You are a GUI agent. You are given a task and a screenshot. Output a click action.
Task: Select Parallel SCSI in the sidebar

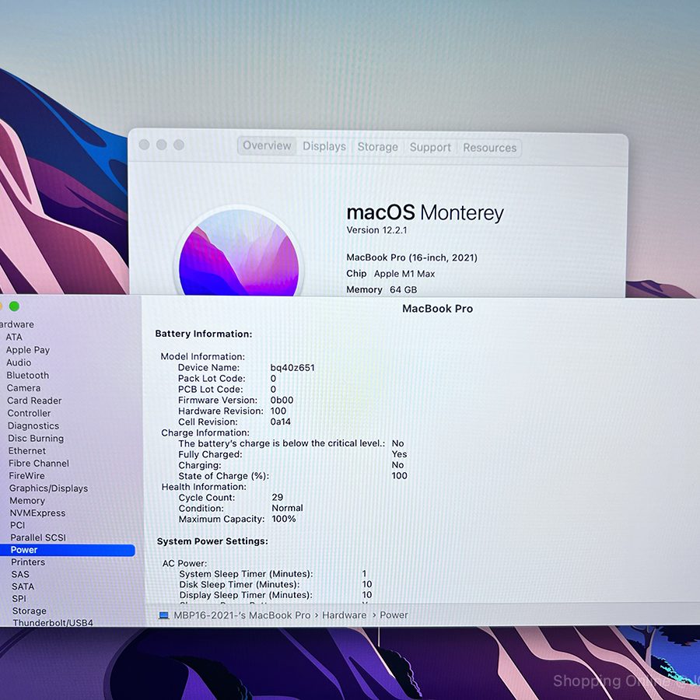coord(38,537)
